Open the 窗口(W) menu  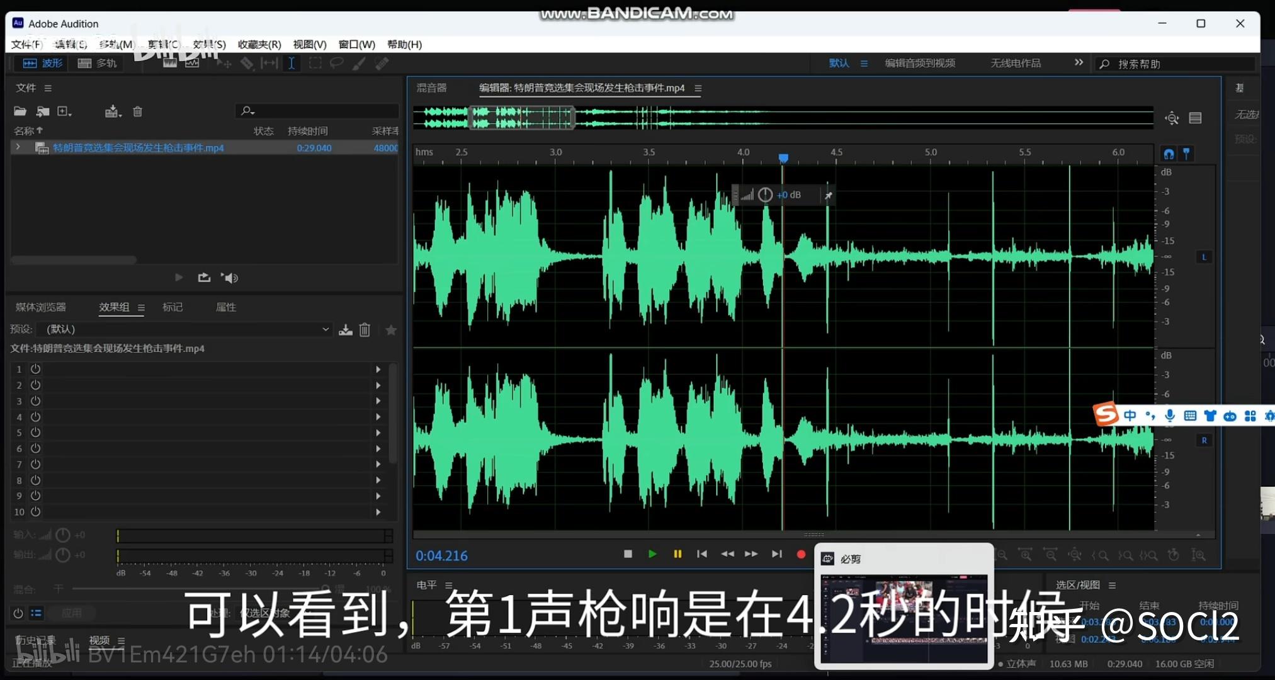point(357,44)
